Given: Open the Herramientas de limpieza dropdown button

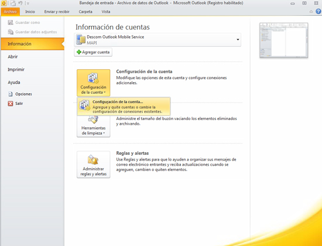Looking at the screenshot, I should (x=94, y=126).
